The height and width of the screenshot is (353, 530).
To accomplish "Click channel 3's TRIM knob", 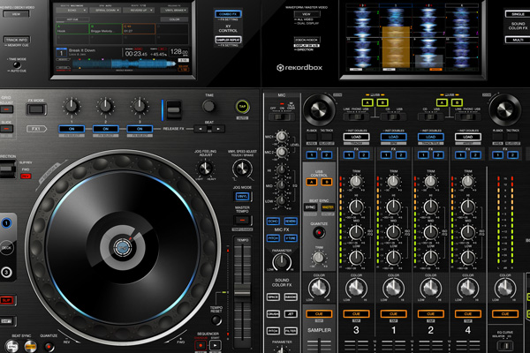I will 356,182.
